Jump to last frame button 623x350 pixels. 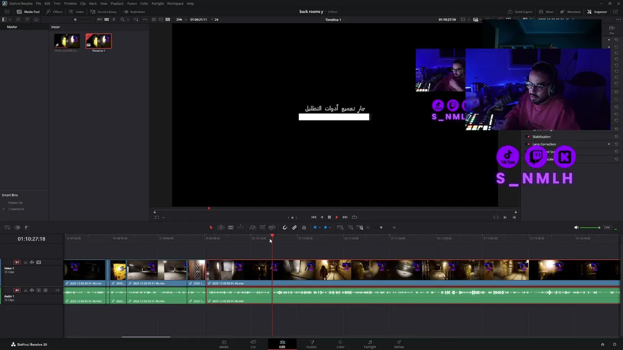click(x=345, y=217)
